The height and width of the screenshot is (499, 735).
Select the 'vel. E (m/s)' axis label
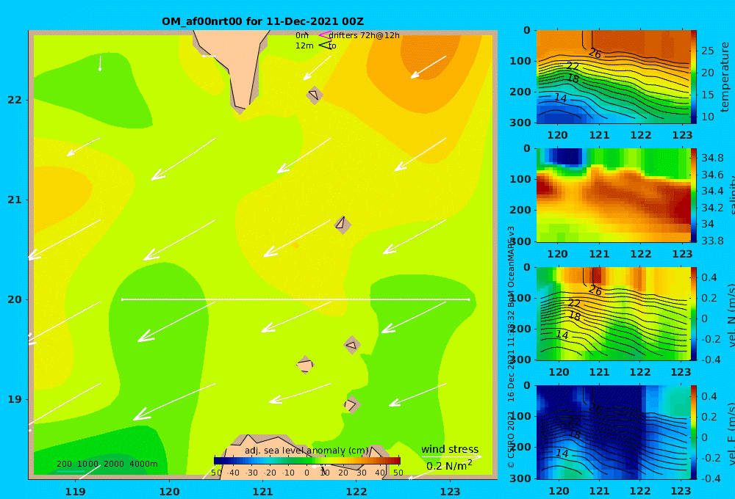(x=731, y=433)
